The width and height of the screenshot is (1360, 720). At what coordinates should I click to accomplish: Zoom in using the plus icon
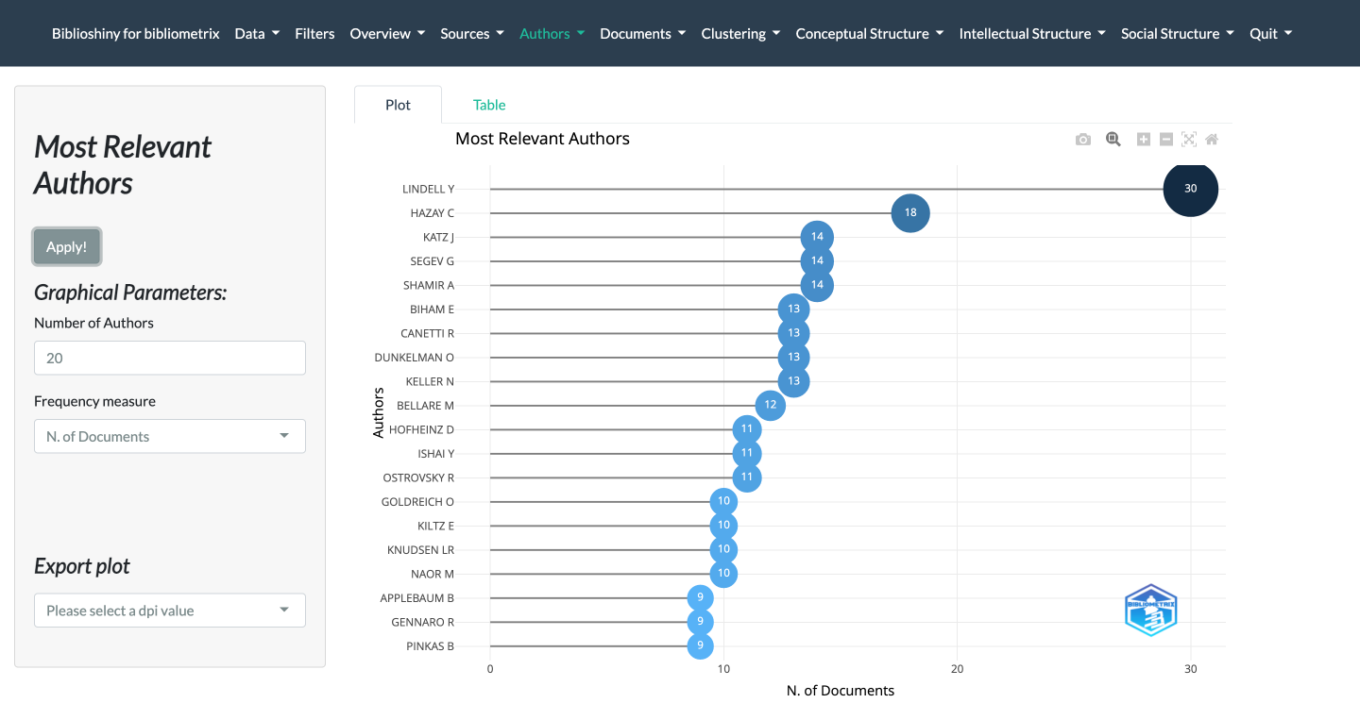(1144, 140)
